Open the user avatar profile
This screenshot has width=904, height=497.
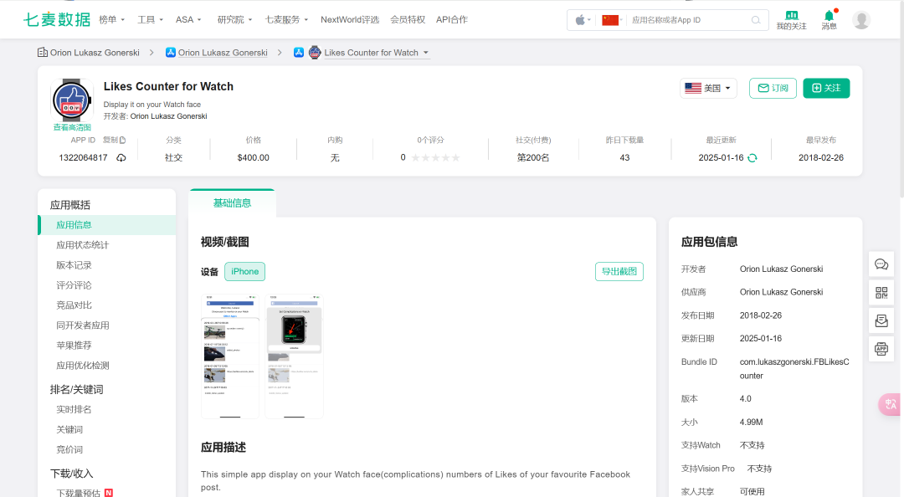[861, 20]
